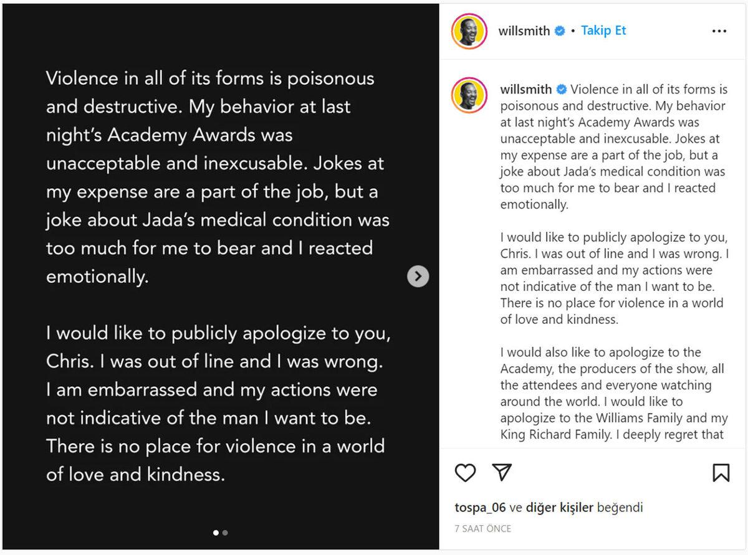Click the Takip Et follow button
748x555 pixels.
click(x=603, y=30)
